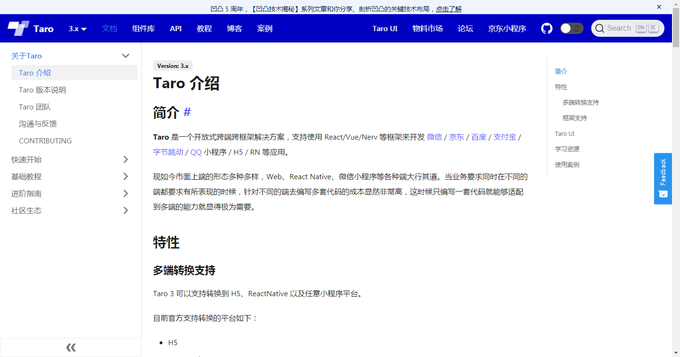The width and height of the screenshot is (680, 357).
Task: Jump to Taro UI in table of contents
Action: [565, 133]
